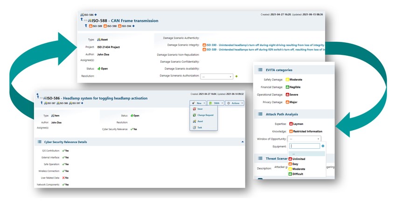The image size is (402, 205).
Task: Open the child item ISO-589 chip
Action: [96, 26]
